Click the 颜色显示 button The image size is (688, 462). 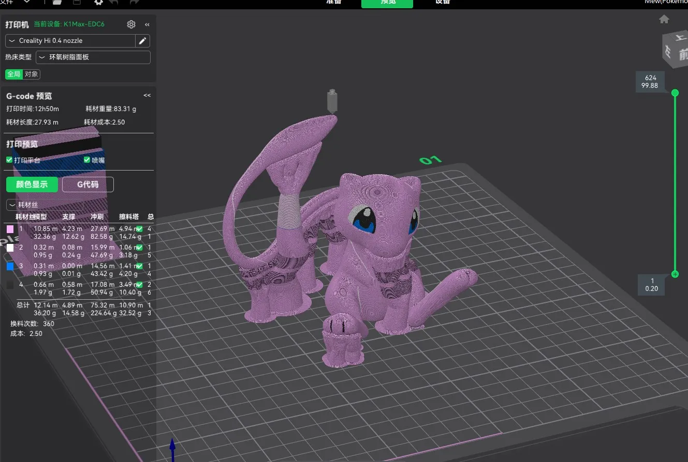pyautogui.click(x=32, y=184)
